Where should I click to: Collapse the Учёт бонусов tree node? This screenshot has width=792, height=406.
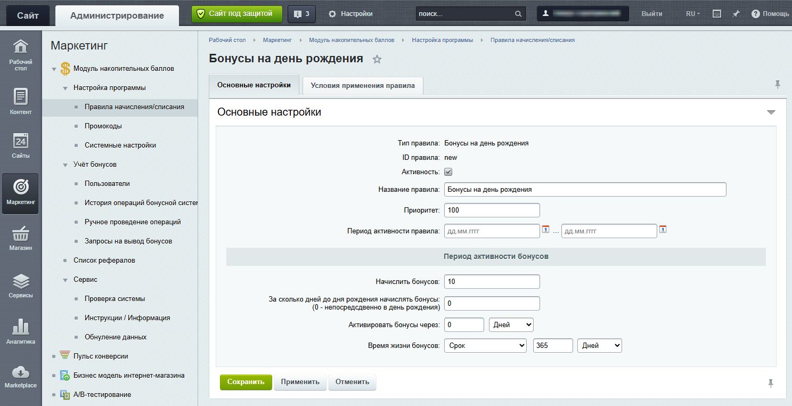coord(65,165)
